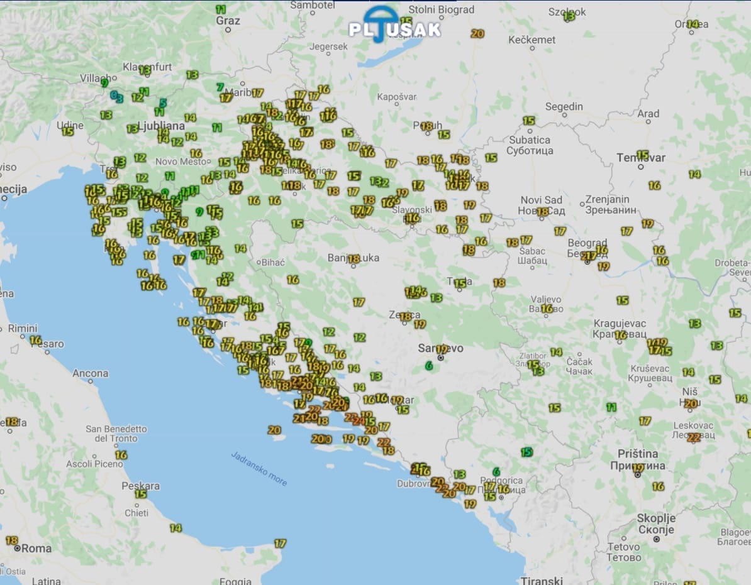Click the 13 marker on Szolnok

point(569,17)
